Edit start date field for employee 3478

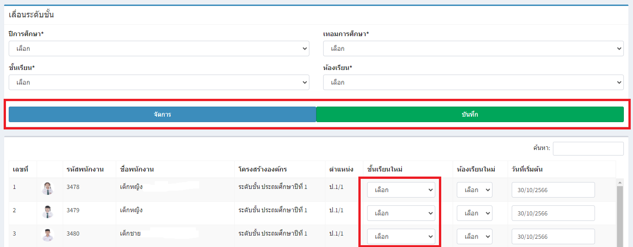tap(553, 190)
